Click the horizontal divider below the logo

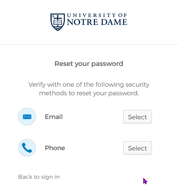pyautogui.click(x=89, y=44)
